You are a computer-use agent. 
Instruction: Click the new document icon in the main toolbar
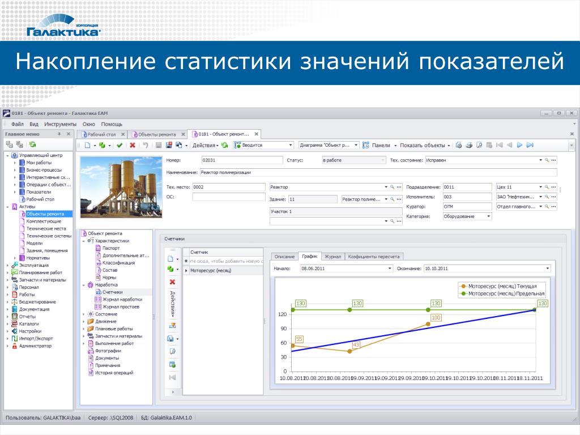click(87, 146)
